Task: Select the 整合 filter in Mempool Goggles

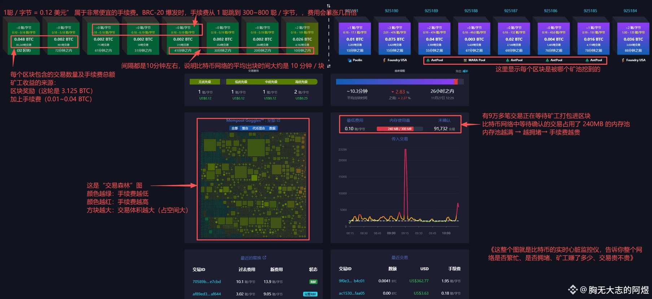Action: [245, 128]
